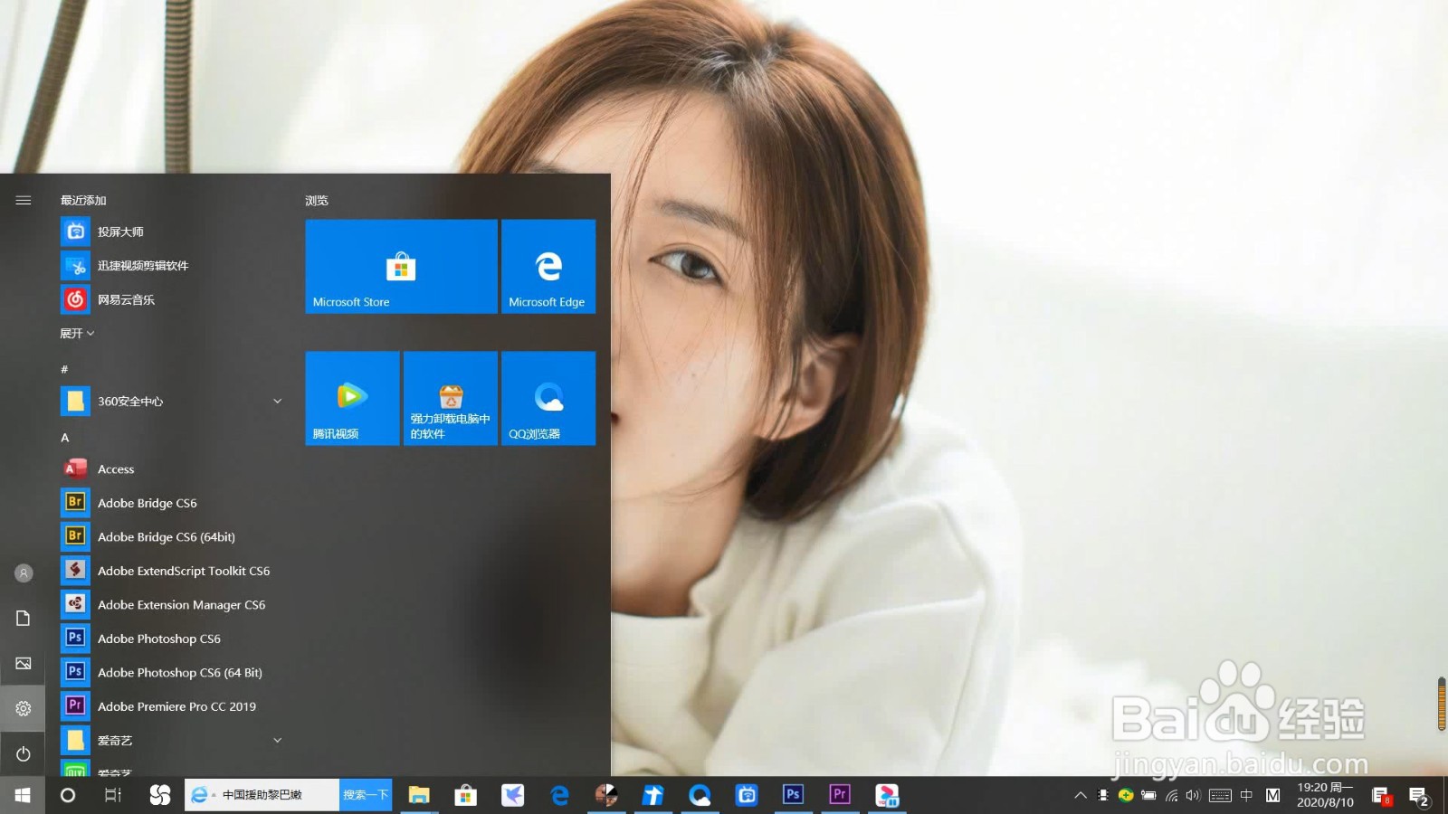Open the QQ浏览器 tile
The height and width of the screenshot is (814, 1448).
(x=548, y=398)
